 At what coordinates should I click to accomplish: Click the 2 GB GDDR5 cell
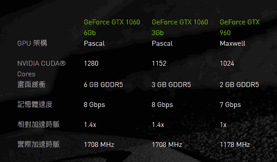coord(239,85)
